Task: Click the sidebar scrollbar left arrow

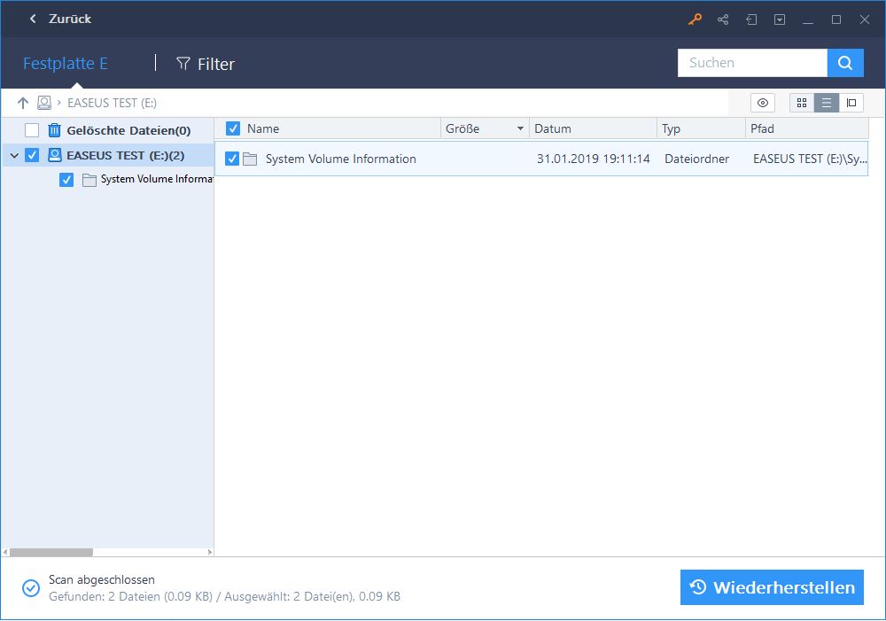Action: pos(5,552)
